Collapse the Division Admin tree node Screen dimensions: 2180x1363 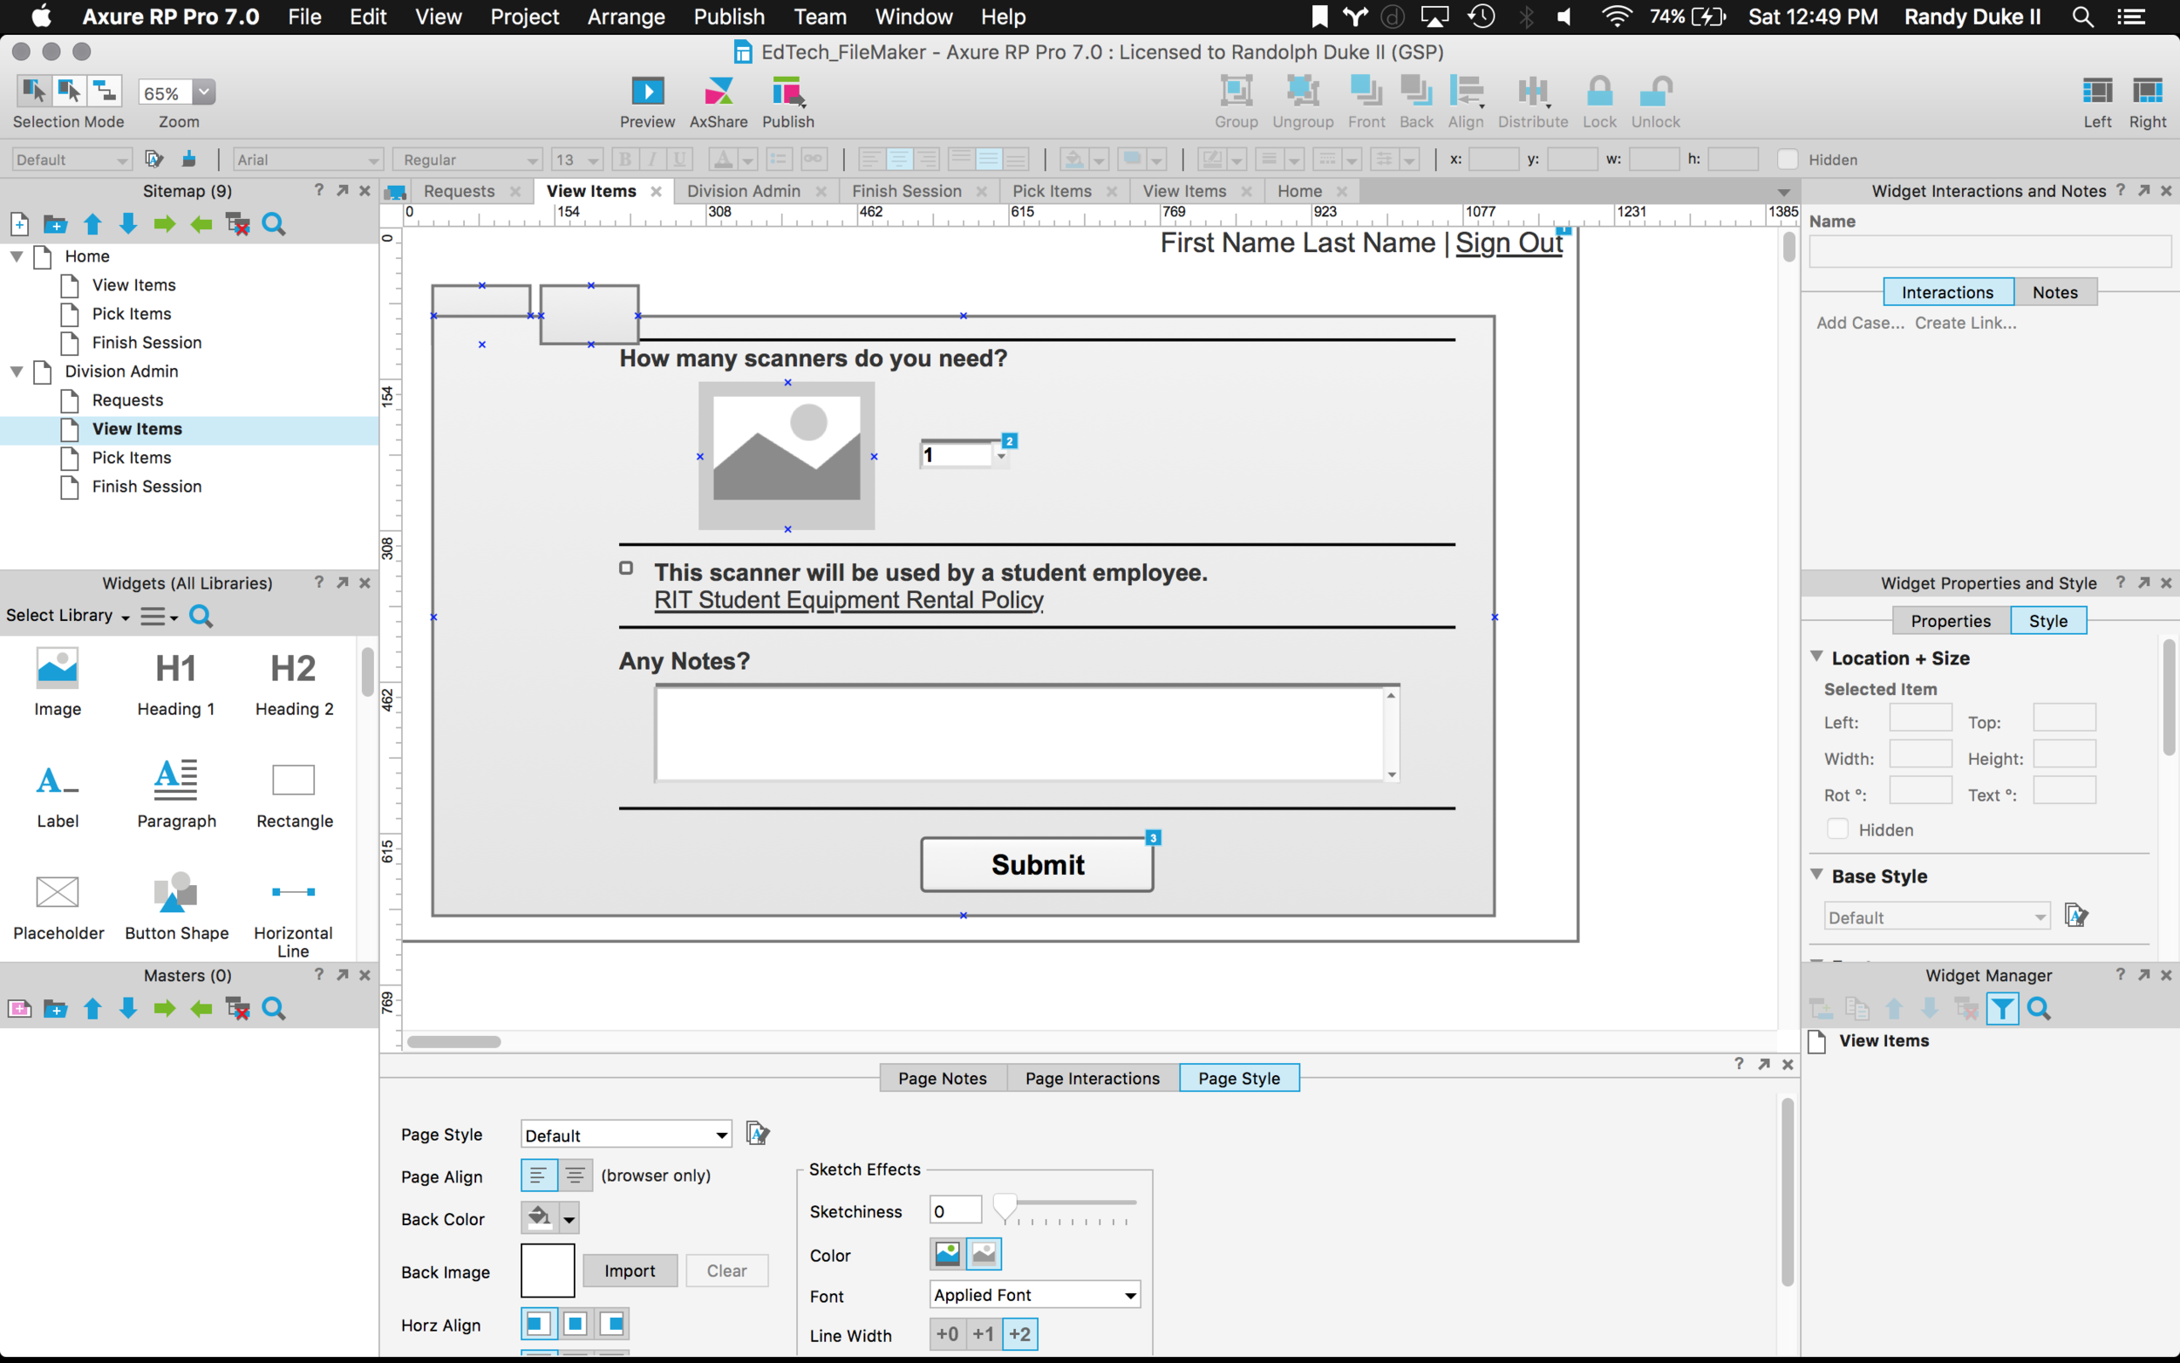point(17,371)
